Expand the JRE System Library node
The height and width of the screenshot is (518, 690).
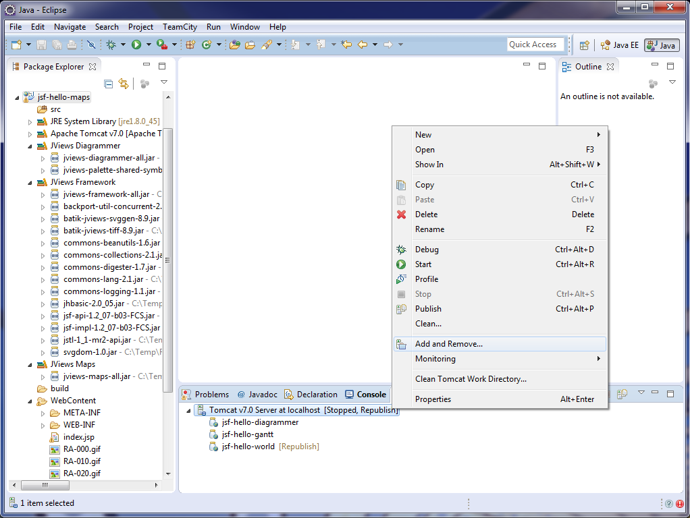click(30, 122)
